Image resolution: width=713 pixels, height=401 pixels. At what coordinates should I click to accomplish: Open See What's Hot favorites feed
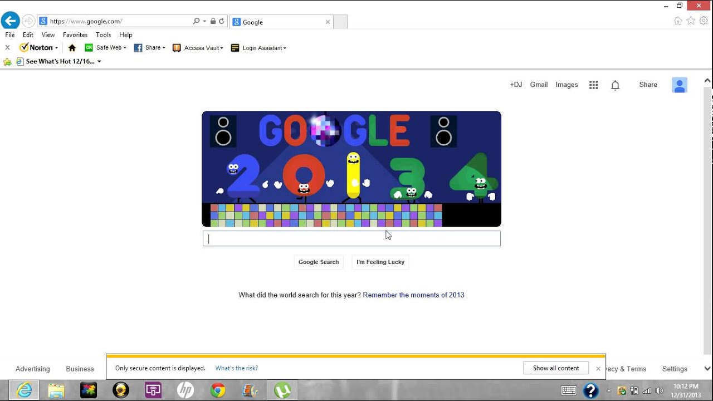coord(59,61)
